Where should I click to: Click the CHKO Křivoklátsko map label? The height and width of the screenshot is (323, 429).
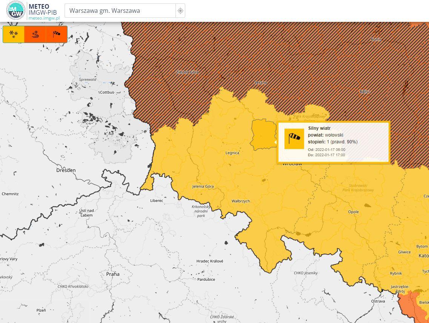click(x=73, y=286)
